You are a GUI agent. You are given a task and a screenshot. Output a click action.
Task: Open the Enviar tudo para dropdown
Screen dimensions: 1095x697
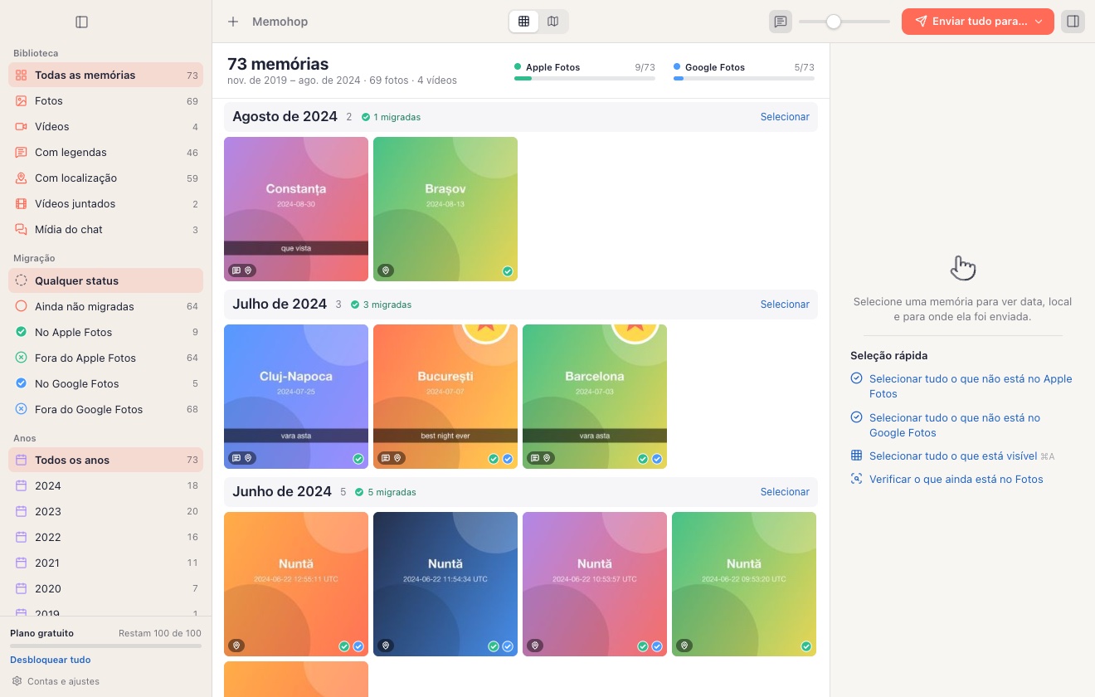click(x=977, y=22)
